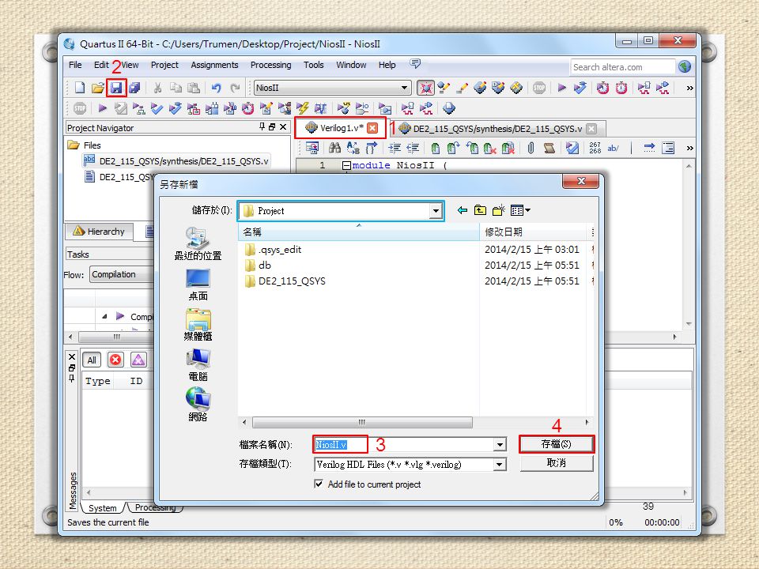Viewport: 759px width, 569px height.
Task: Toggle the red error message filter
Action: pos(115,360)
